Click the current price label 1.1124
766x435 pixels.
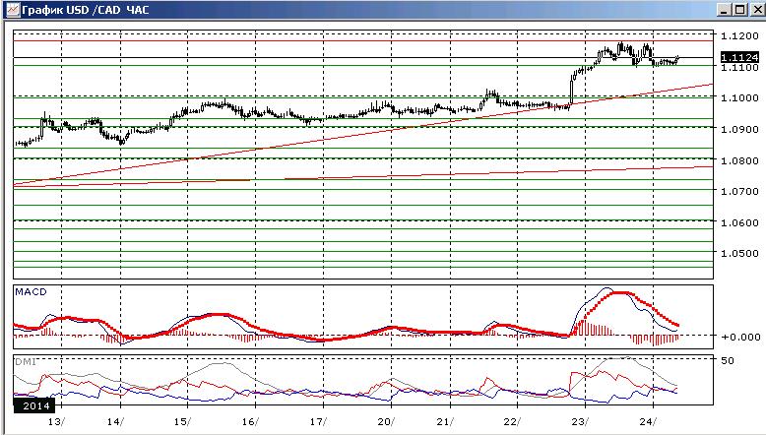tap(739, 57)
